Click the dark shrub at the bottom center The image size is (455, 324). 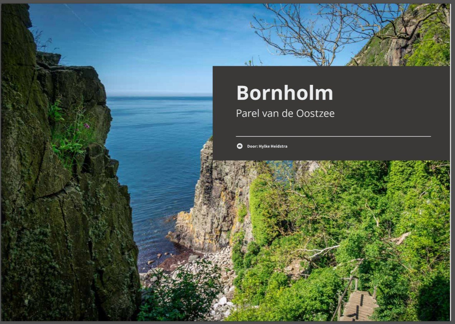(x=179, y=297)
